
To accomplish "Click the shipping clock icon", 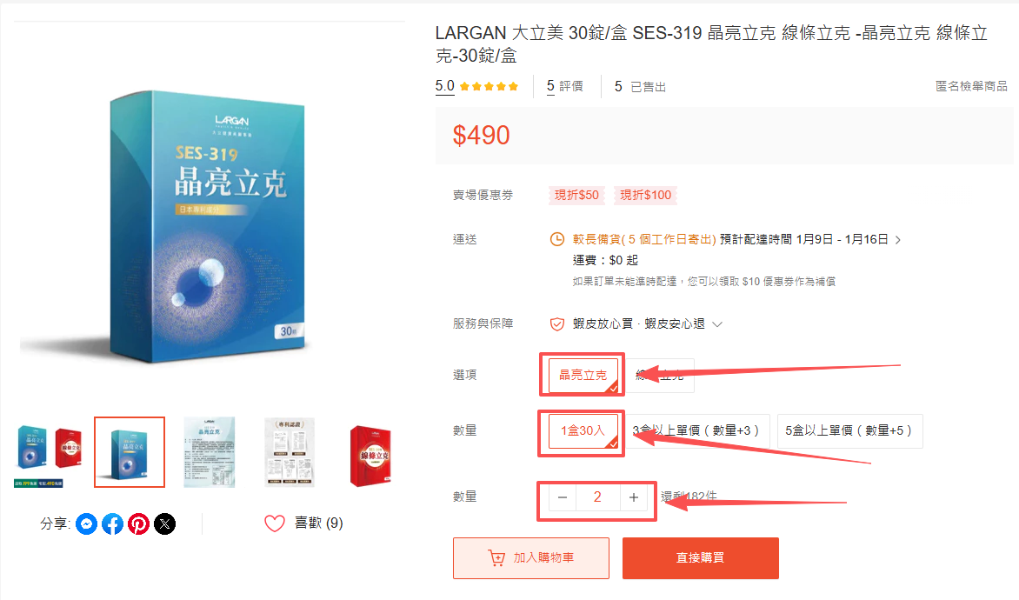I will tap(557, 239).
